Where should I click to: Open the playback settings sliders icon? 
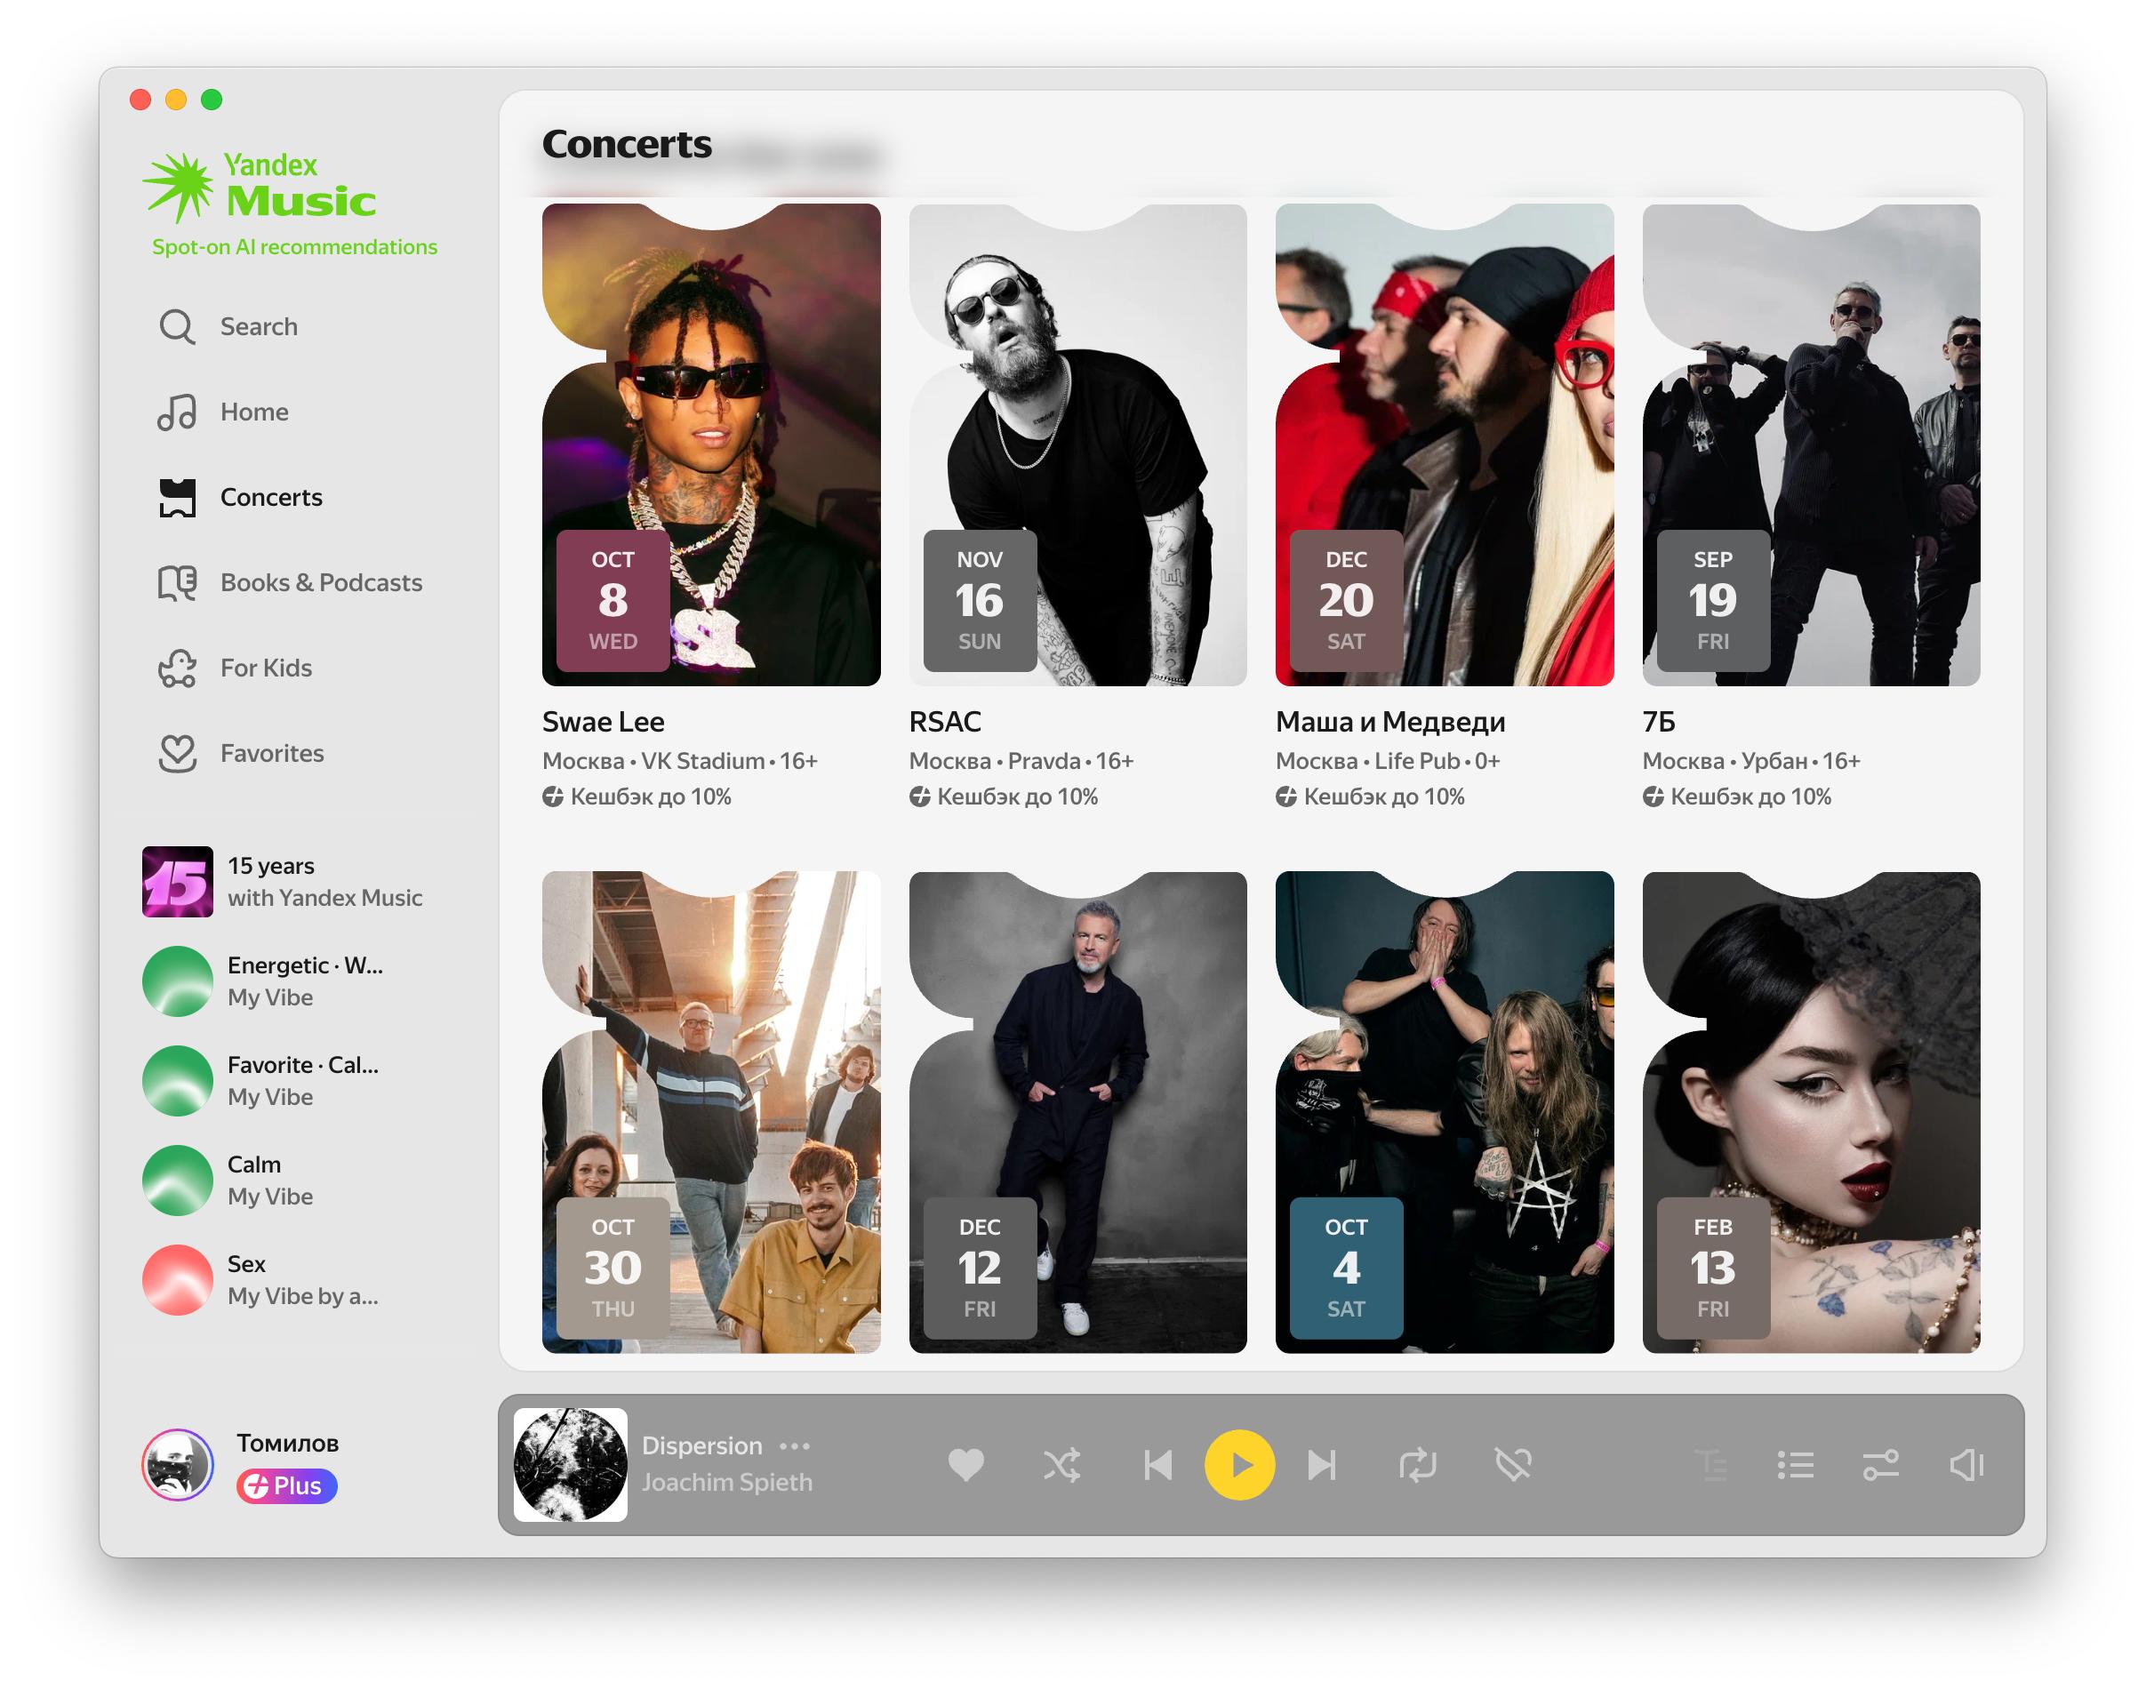coord(1880,1464)
